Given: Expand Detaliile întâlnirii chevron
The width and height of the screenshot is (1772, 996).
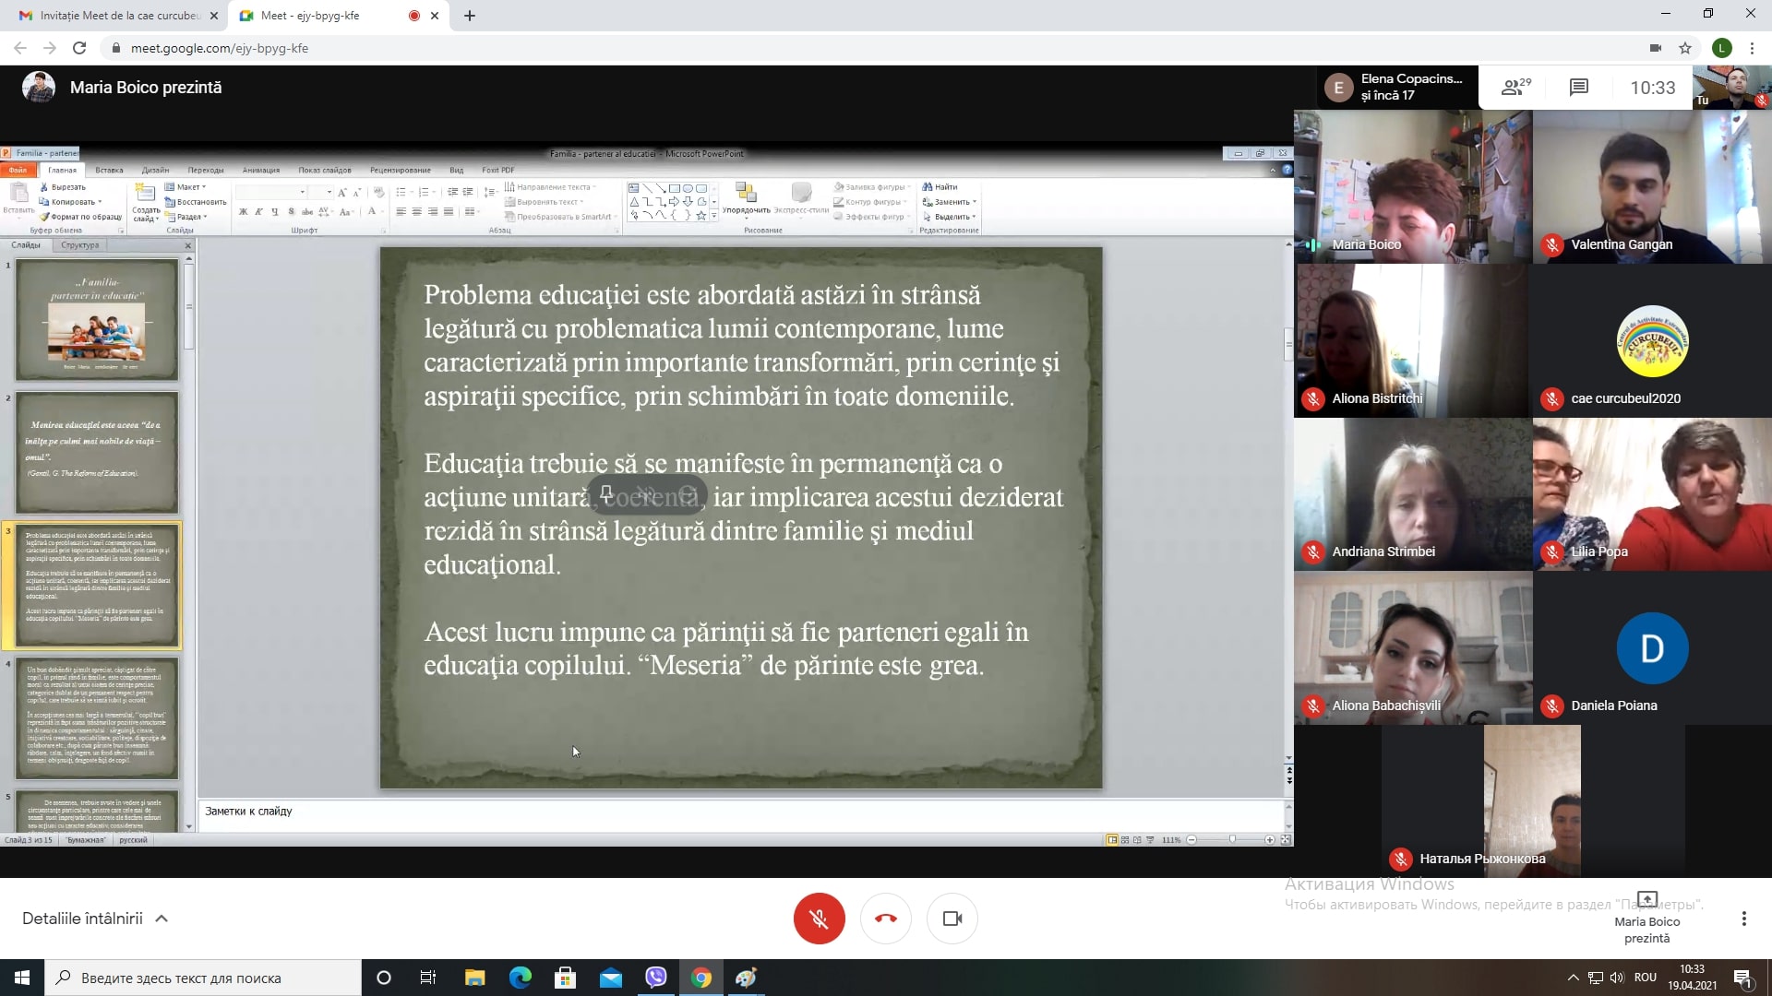Looking at the screenshot, I should 162,919.
